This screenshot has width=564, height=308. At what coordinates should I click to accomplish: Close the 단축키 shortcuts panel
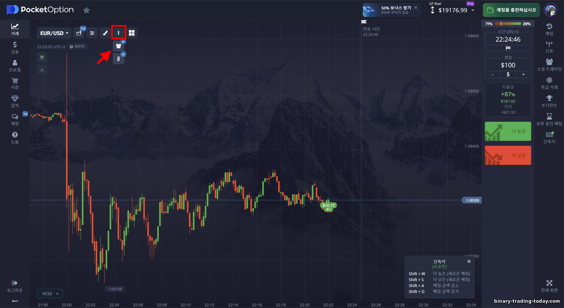[x=469, y=261]
